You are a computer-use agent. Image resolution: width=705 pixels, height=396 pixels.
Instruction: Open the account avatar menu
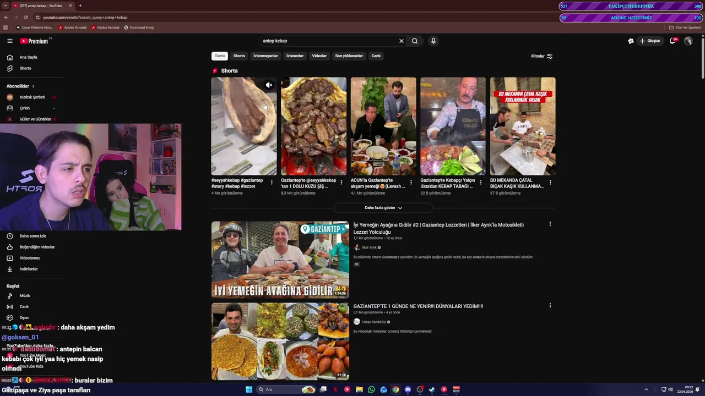(688, 41)
